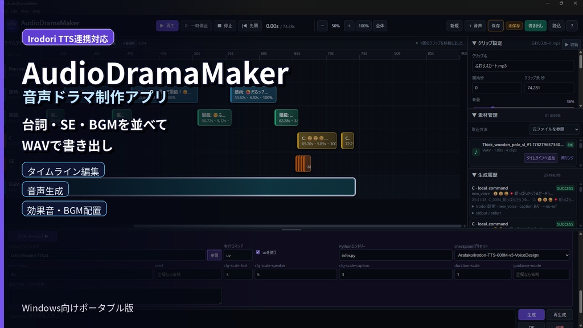Browse folder with the 参照 button
This screenshot has width=583, height=328.
point(214,255)
